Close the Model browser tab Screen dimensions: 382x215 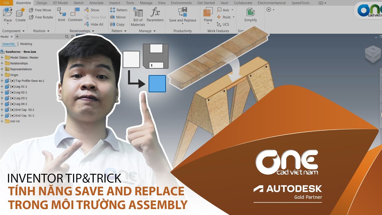[12, 36]
